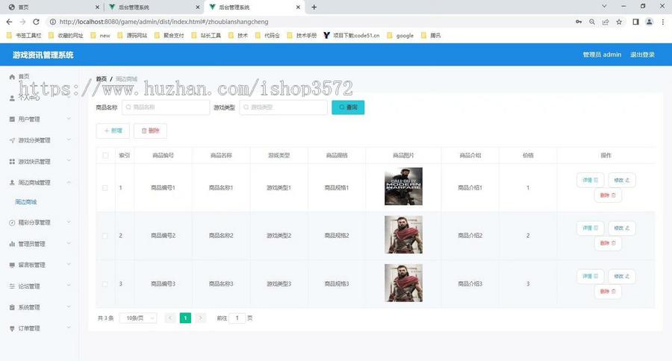
Task: Check the row checkbox for 商品编号1
Action: coord(105,187)
